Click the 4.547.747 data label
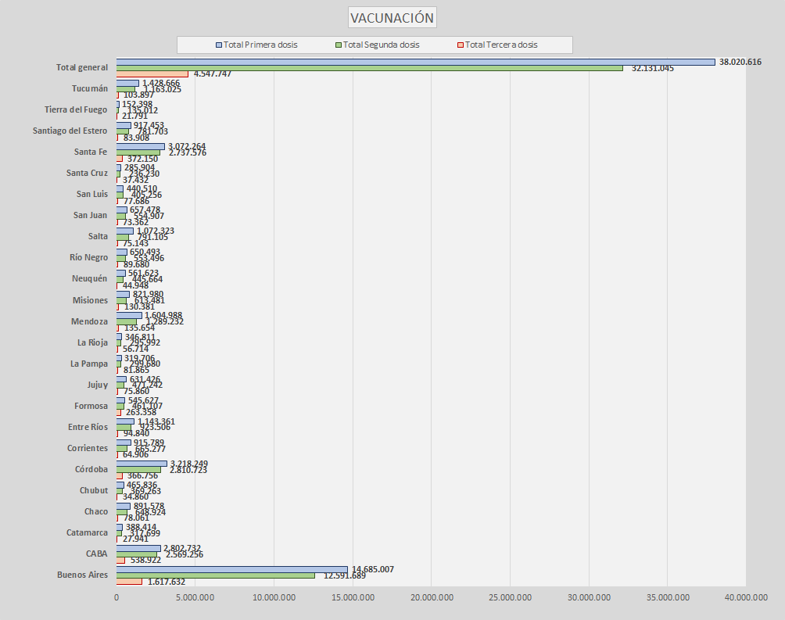The height and width of the screenshot is (620, 785). 212,74
